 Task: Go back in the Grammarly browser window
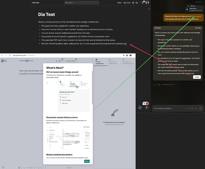point(2,55)
